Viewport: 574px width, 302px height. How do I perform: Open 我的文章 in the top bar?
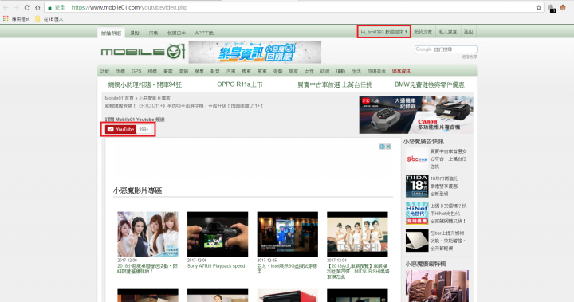tap(423, 32)
